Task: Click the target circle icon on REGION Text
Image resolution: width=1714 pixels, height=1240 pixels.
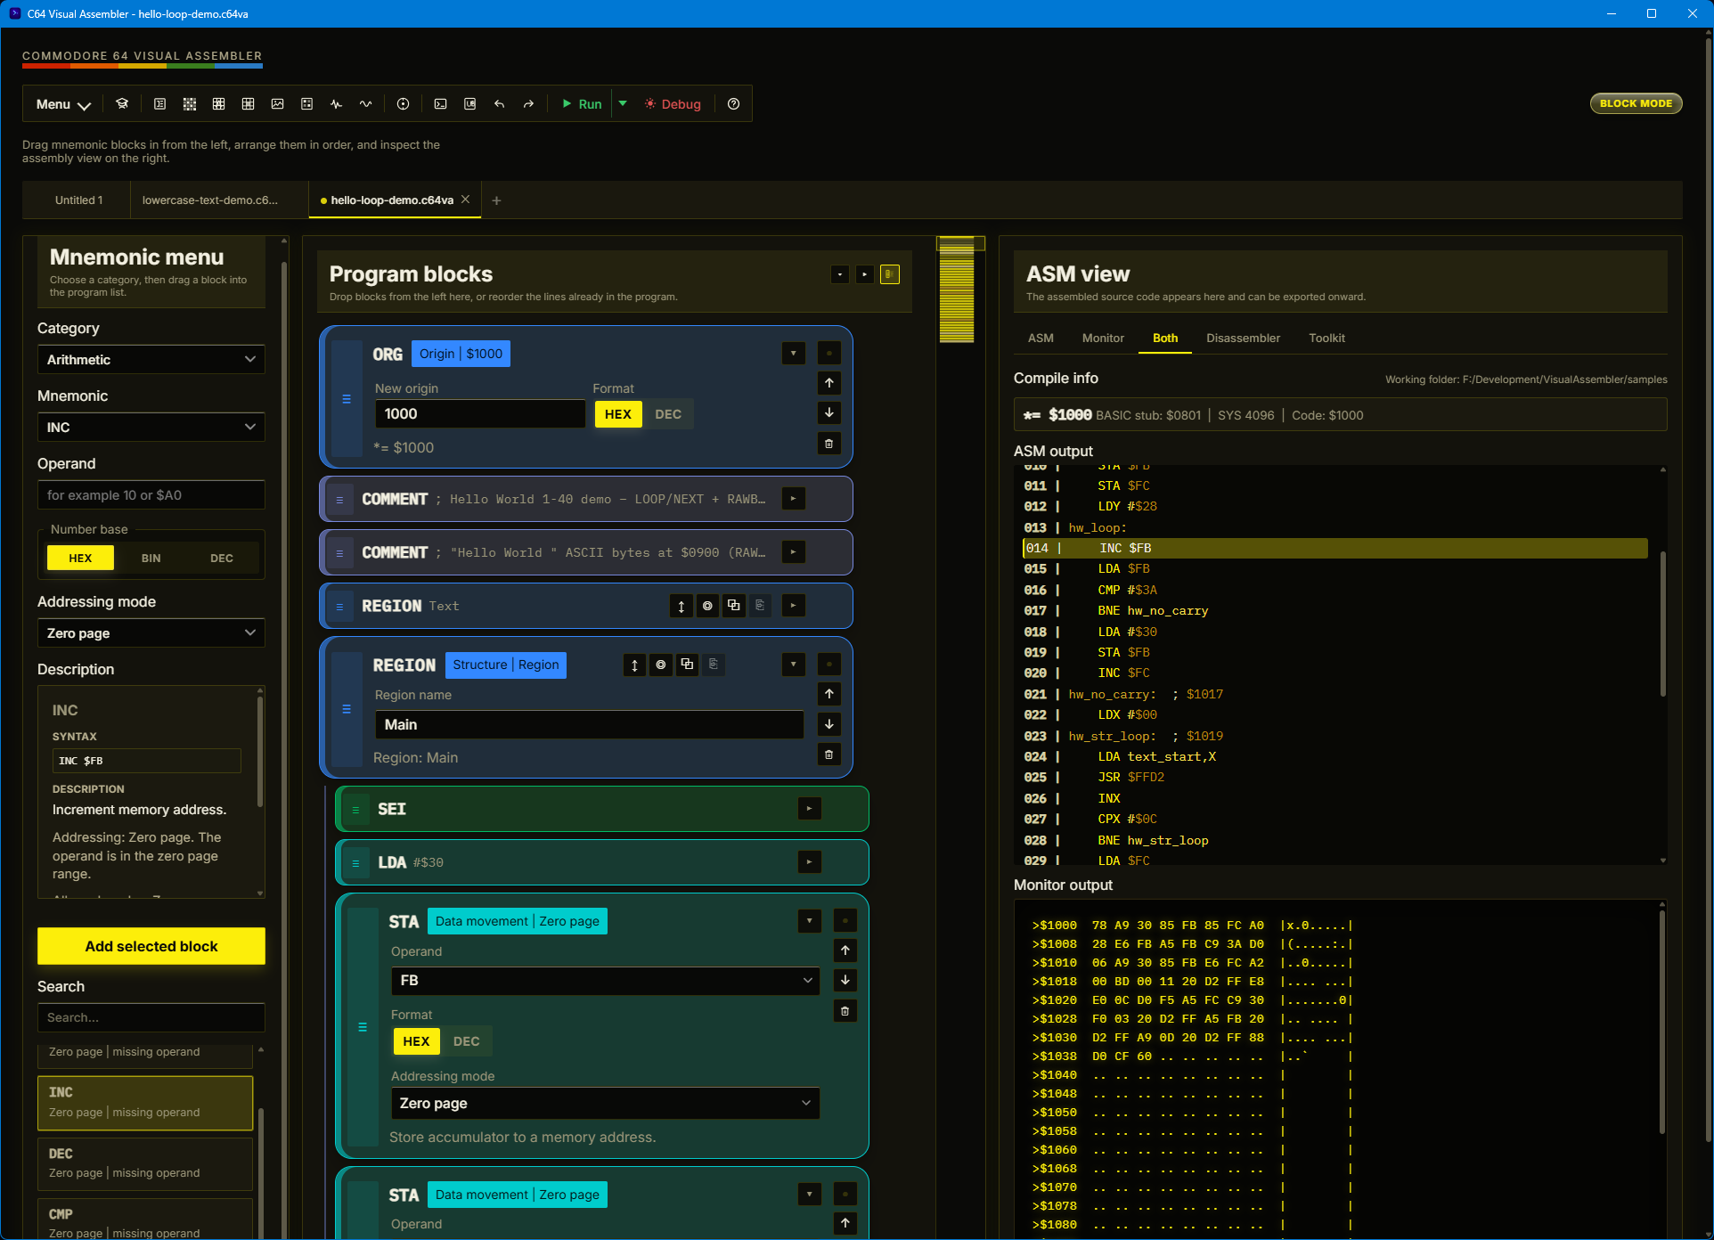Action: point(707,606)
